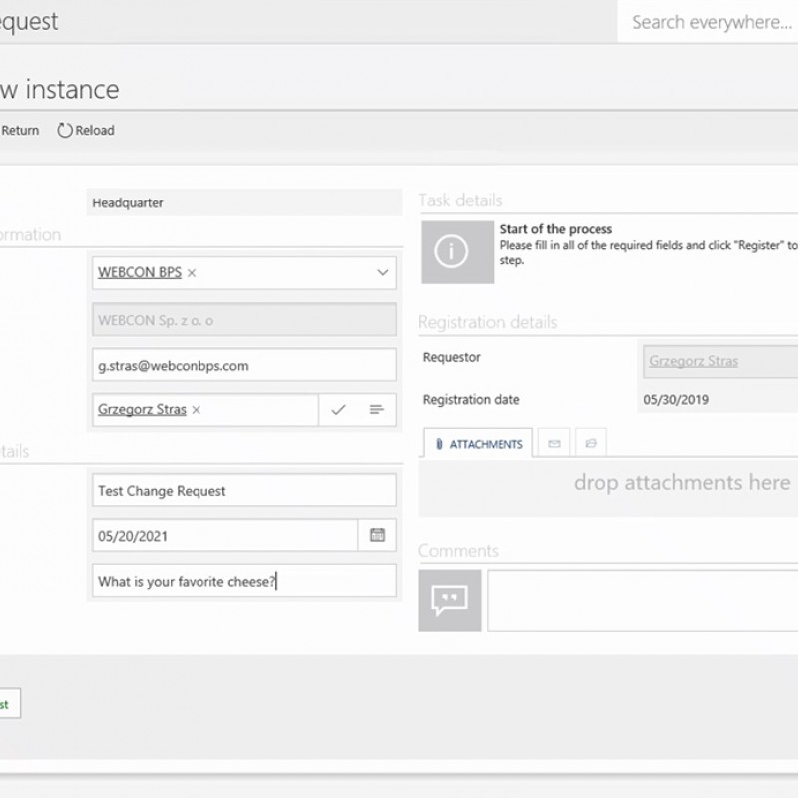Click the Test Change Request text field

[x=243, y=490]
